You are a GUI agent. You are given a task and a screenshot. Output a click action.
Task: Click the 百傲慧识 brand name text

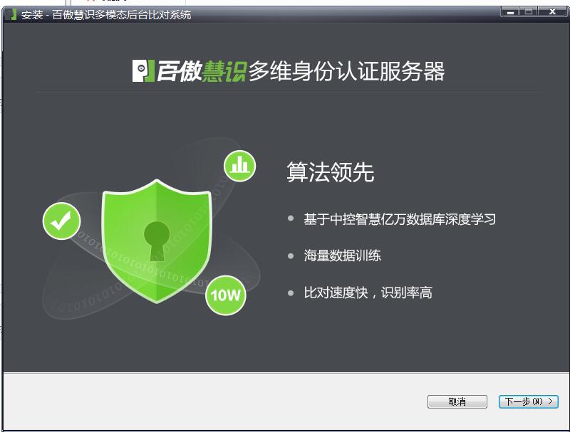click(202, 70)
